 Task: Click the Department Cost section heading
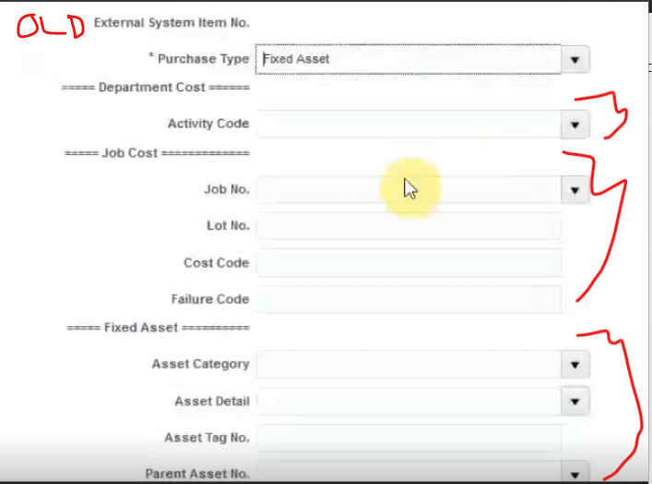click(x=156, y=88)
